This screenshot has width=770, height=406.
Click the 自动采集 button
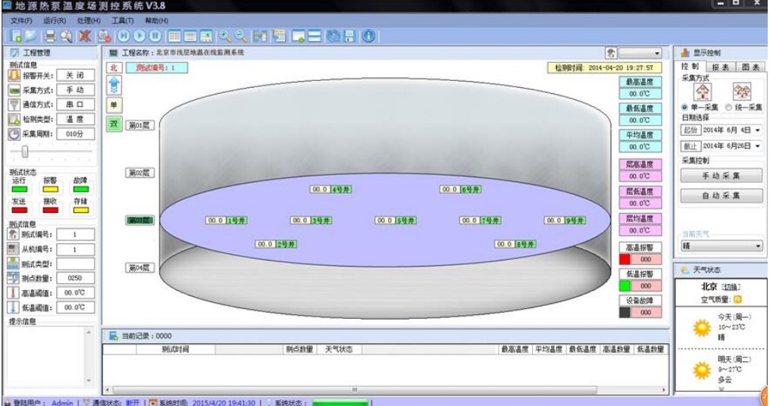point(721,195)
